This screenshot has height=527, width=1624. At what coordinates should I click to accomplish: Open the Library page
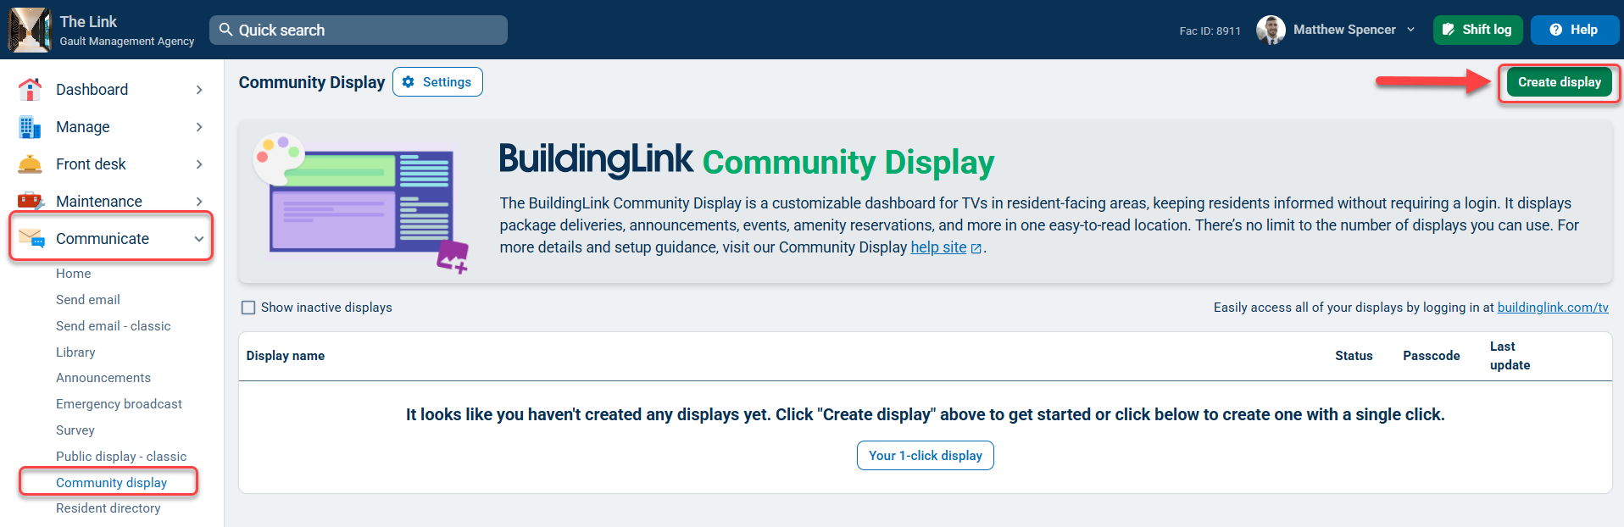point(75,352)
